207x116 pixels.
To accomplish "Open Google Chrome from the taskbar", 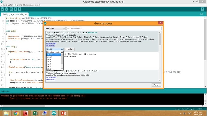I will (x=16, y=113).
